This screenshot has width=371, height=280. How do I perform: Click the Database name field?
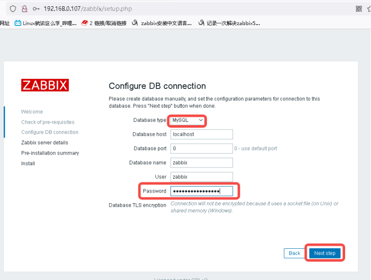tap(202, 163)
